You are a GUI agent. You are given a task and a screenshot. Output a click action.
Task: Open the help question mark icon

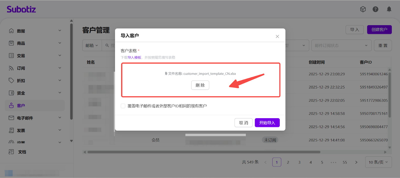(375, 9)
